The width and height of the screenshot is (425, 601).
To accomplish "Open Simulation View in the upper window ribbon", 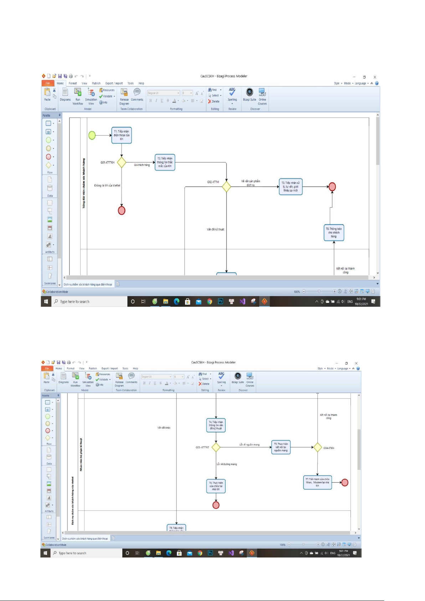I will pos(91,92).
